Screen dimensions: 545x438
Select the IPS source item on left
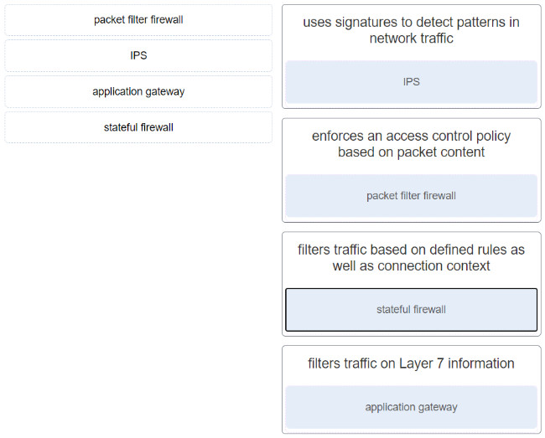click(138, 55)
